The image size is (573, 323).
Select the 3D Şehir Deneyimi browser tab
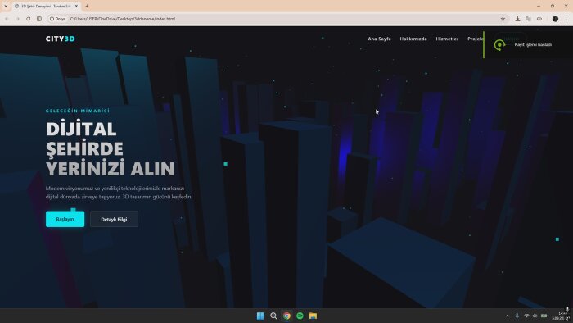tap(46, 7)
